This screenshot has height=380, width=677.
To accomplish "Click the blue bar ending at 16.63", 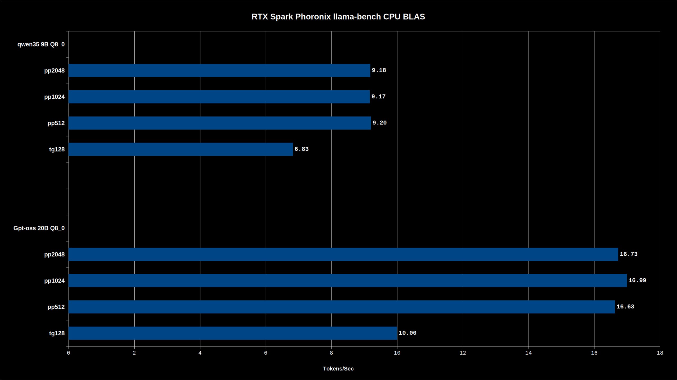I will coord(342,307).
